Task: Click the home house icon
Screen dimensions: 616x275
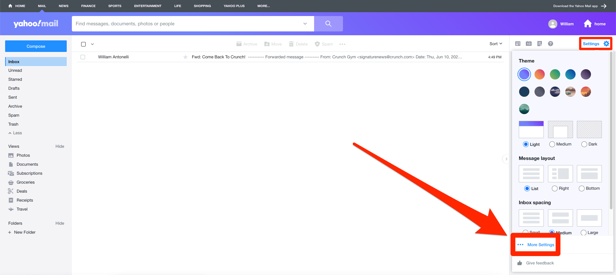Action: coord(588,24)
